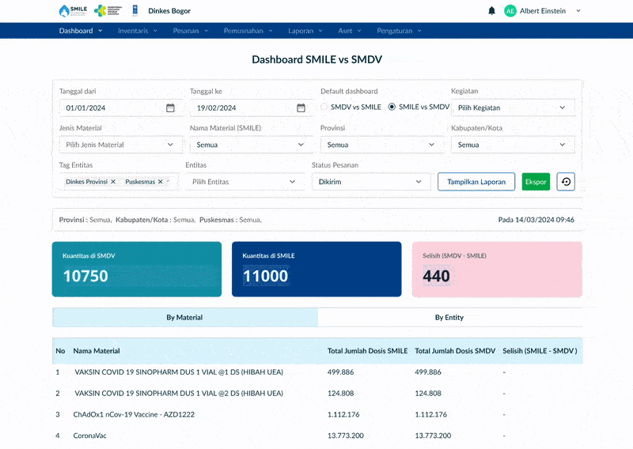Click the CoronaVac material row
The image size is (633, 449).
pyautogui.click(x=318, y=436)
